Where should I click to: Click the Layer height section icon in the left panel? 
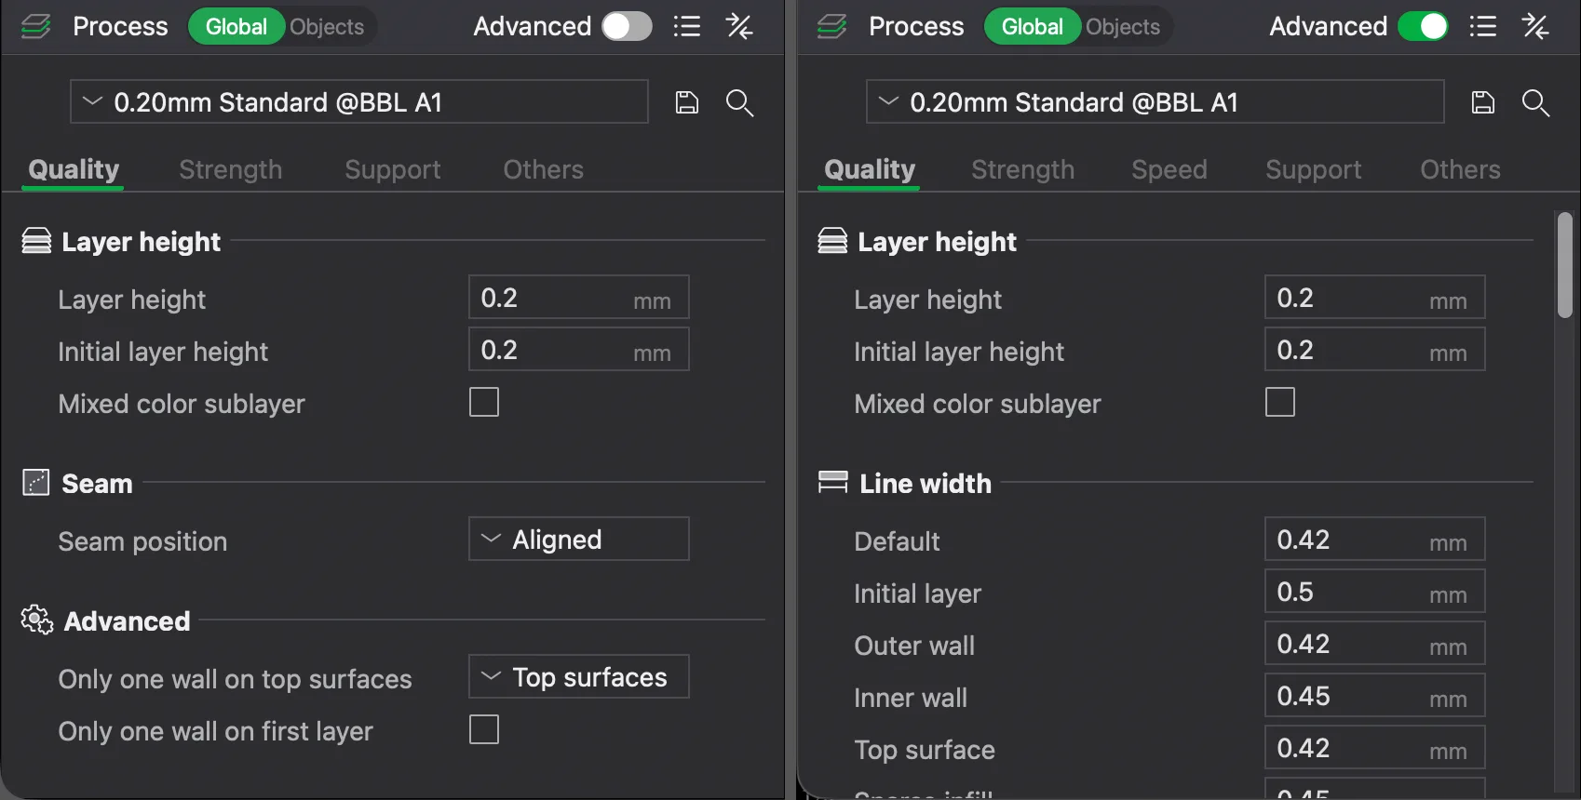(36, 241)
